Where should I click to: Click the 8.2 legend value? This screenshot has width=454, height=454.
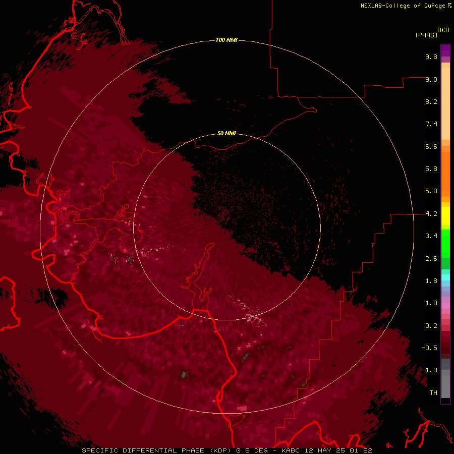click(431, 101)
